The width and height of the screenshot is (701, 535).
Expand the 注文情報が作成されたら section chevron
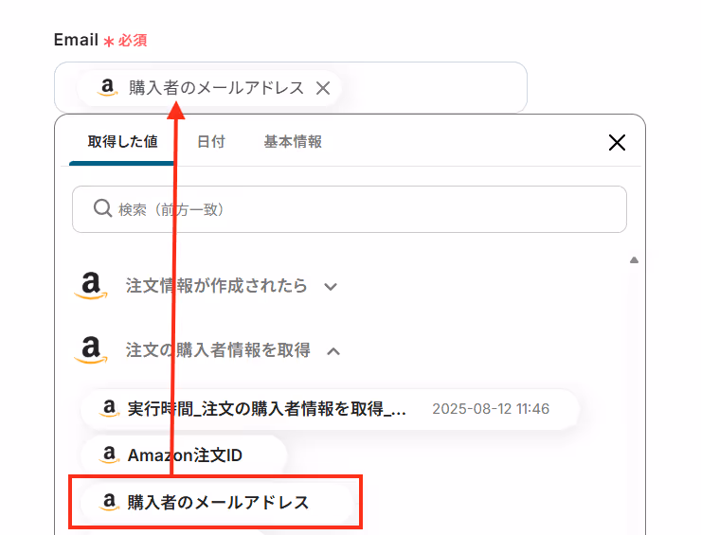pos(331,287)
